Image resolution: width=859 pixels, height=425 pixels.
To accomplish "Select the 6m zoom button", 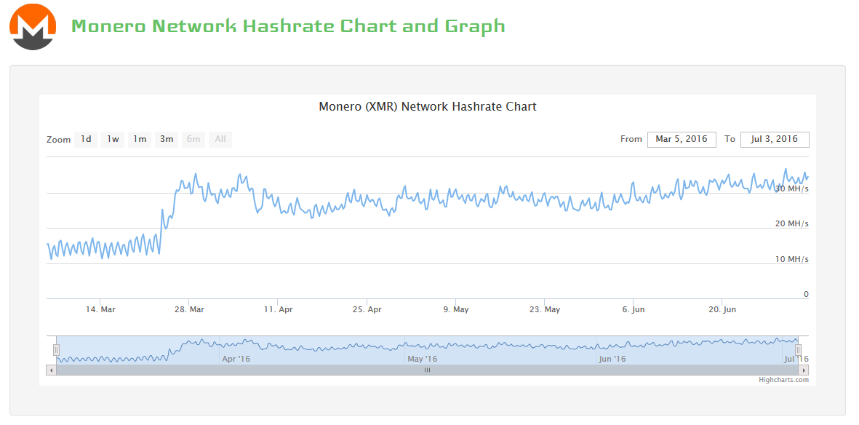I will tap(193, 139).
